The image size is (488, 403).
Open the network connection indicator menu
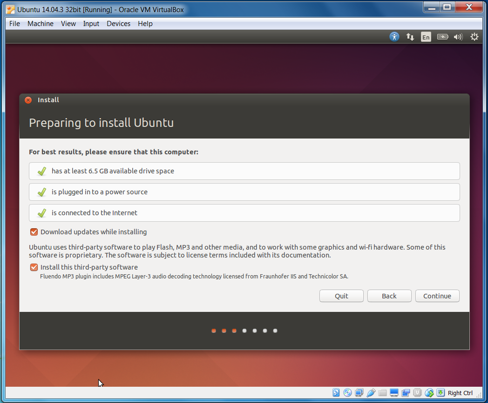410,36
